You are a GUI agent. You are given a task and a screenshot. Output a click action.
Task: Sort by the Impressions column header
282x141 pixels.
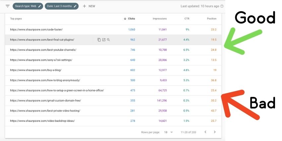coord(160,19)
